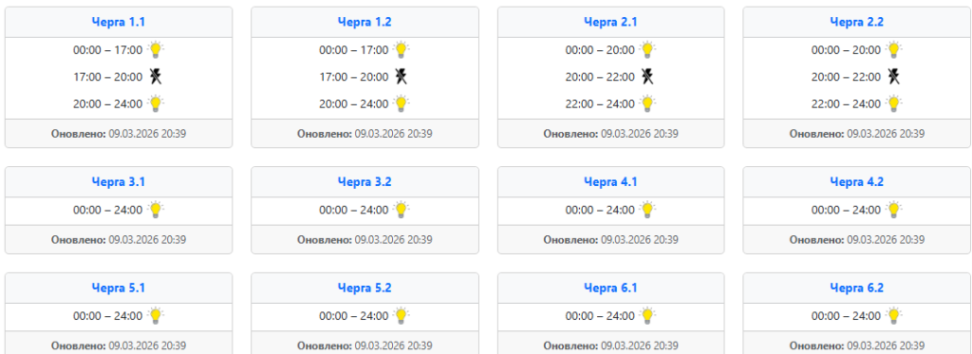Open the Черга 6.2 queue link
This screenshot has width=972, height=354.
coord(857,289)
